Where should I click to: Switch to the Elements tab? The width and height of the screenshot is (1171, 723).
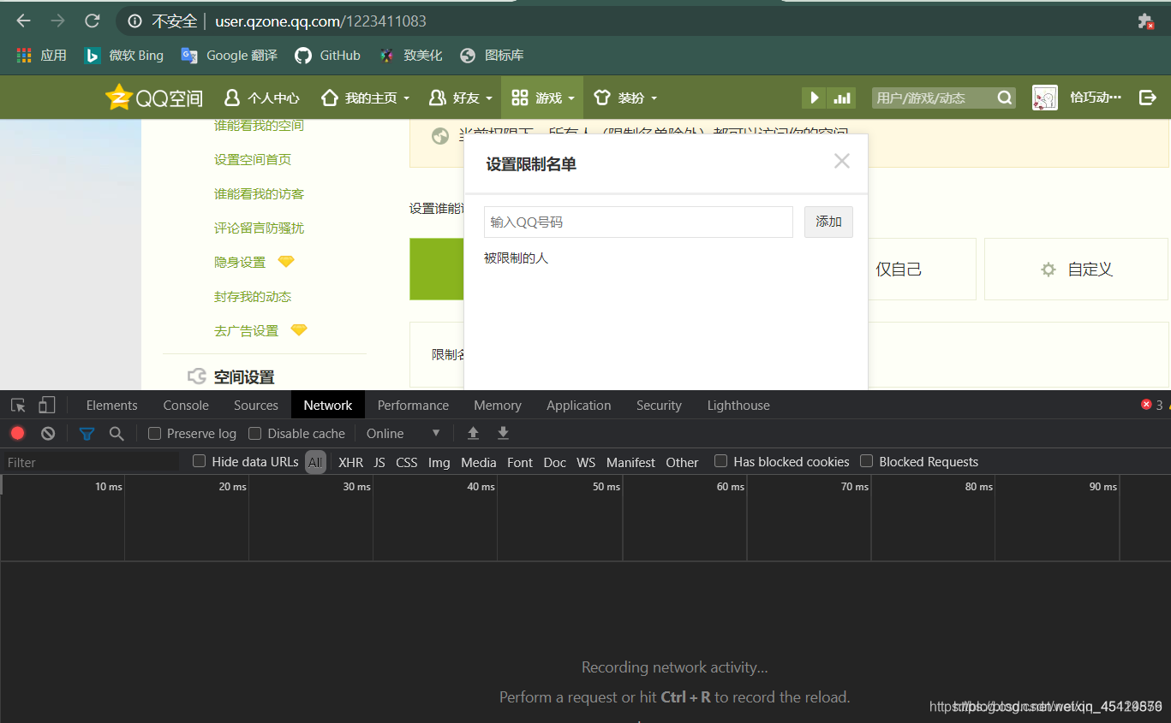111,405
